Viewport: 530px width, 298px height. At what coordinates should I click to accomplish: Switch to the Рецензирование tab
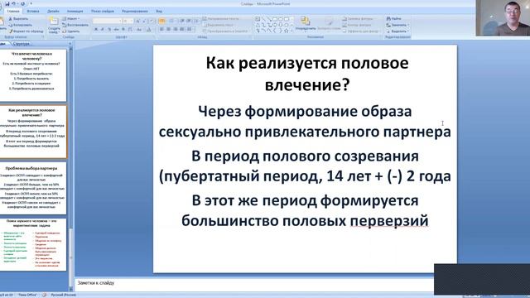coord(135,11)
